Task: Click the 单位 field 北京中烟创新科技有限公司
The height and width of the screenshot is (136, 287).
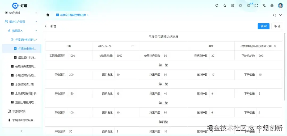Action: pyautogui.click(x=258, y=46)
